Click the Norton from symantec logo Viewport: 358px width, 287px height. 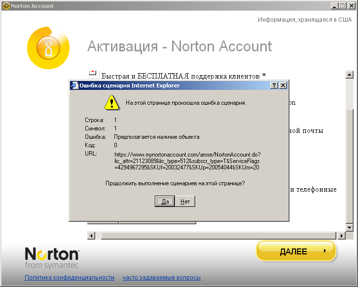click(x=52, y=258)
